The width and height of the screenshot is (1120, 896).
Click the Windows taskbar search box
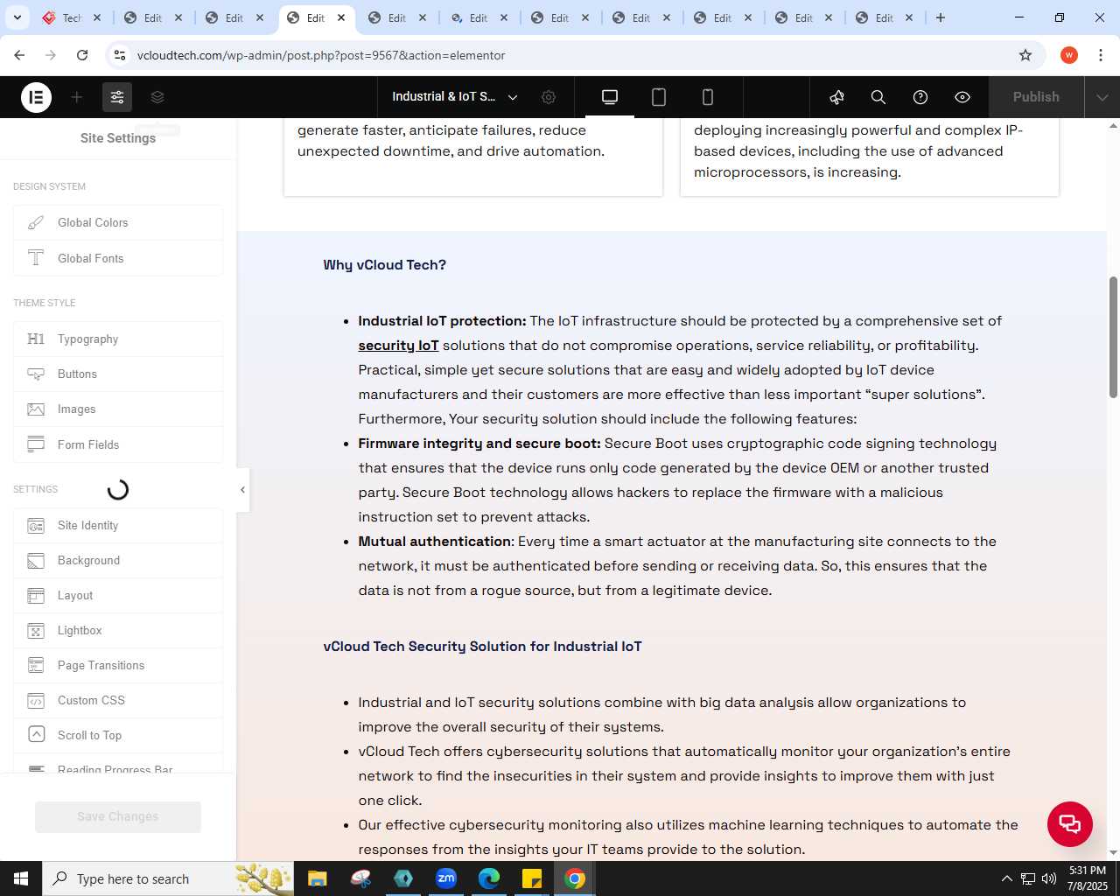point(168,878)
